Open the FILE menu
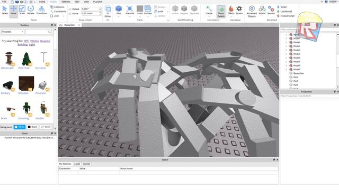 tap(4, 2)
